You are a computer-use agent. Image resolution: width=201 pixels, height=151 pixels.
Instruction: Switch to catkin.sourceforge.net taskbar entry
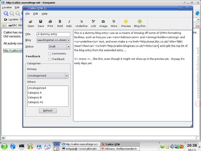coord(81,144)
